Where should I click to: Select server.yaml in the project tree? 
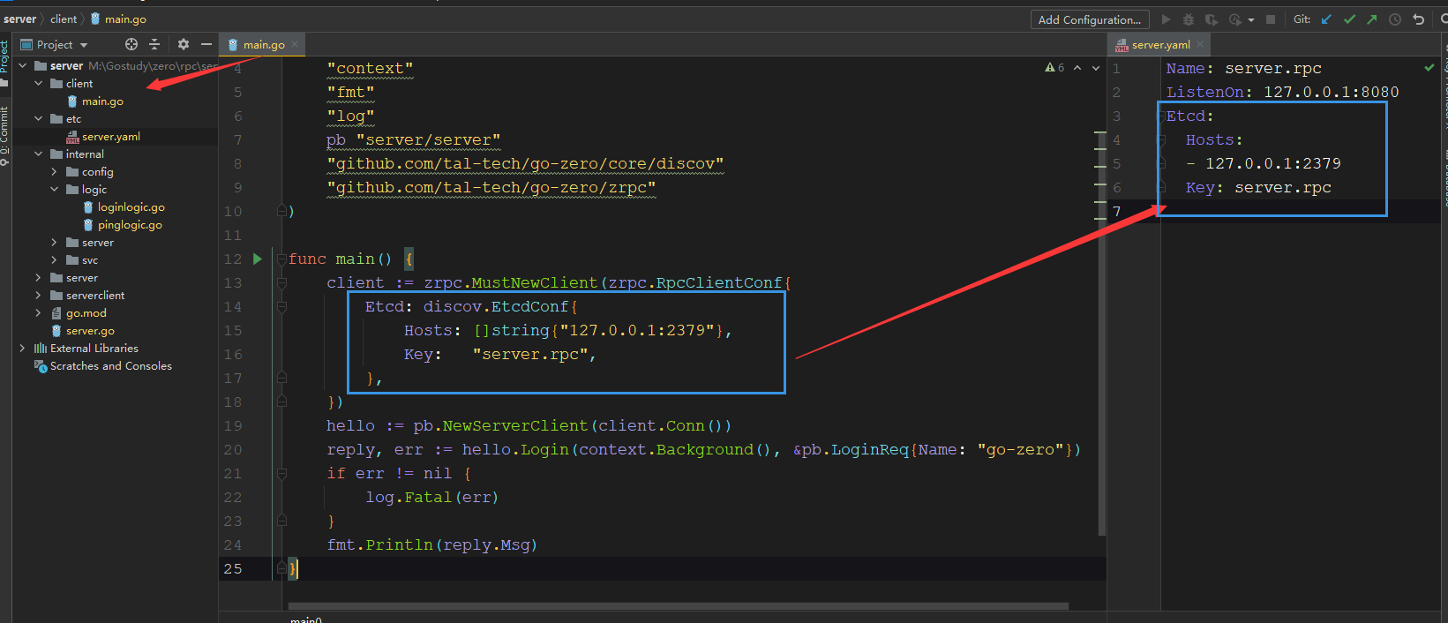[x=111, y=136]
